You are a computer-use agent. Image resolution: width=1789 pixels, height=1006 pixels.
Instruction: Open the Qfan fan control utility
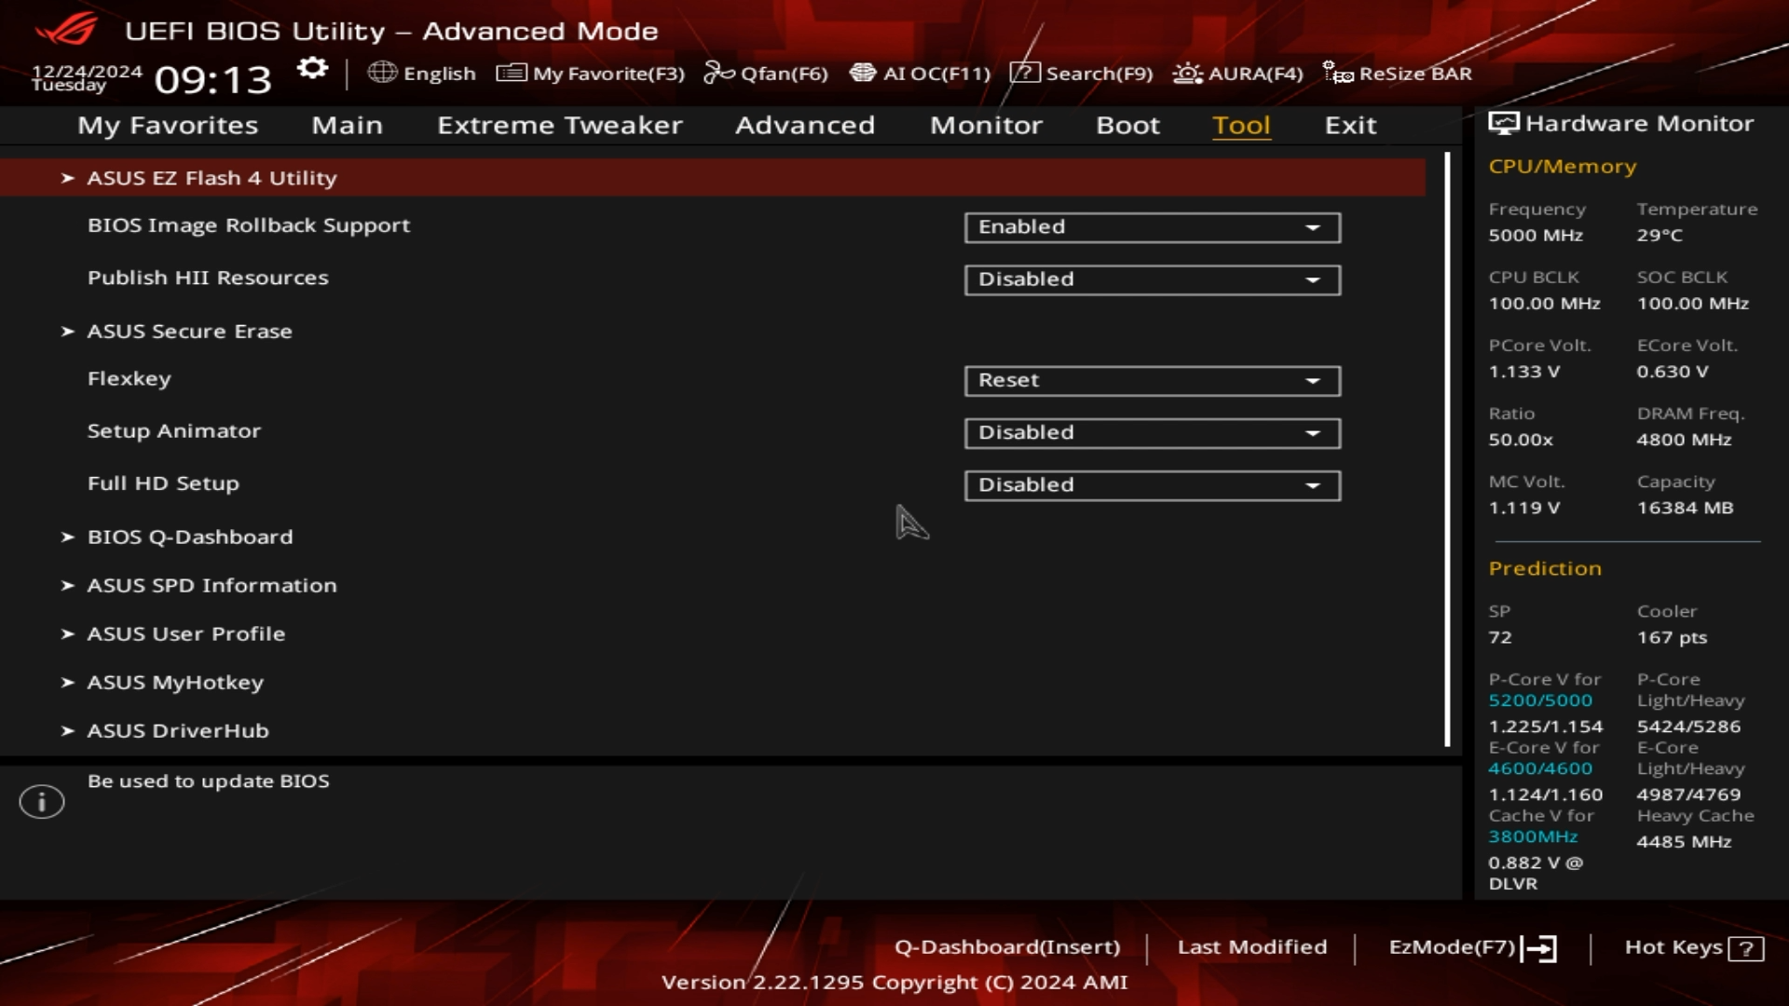[765, 73]
